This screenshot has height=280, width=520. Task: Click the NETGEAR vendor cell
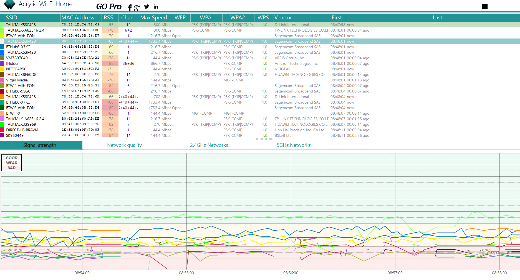tap(282, 69)
